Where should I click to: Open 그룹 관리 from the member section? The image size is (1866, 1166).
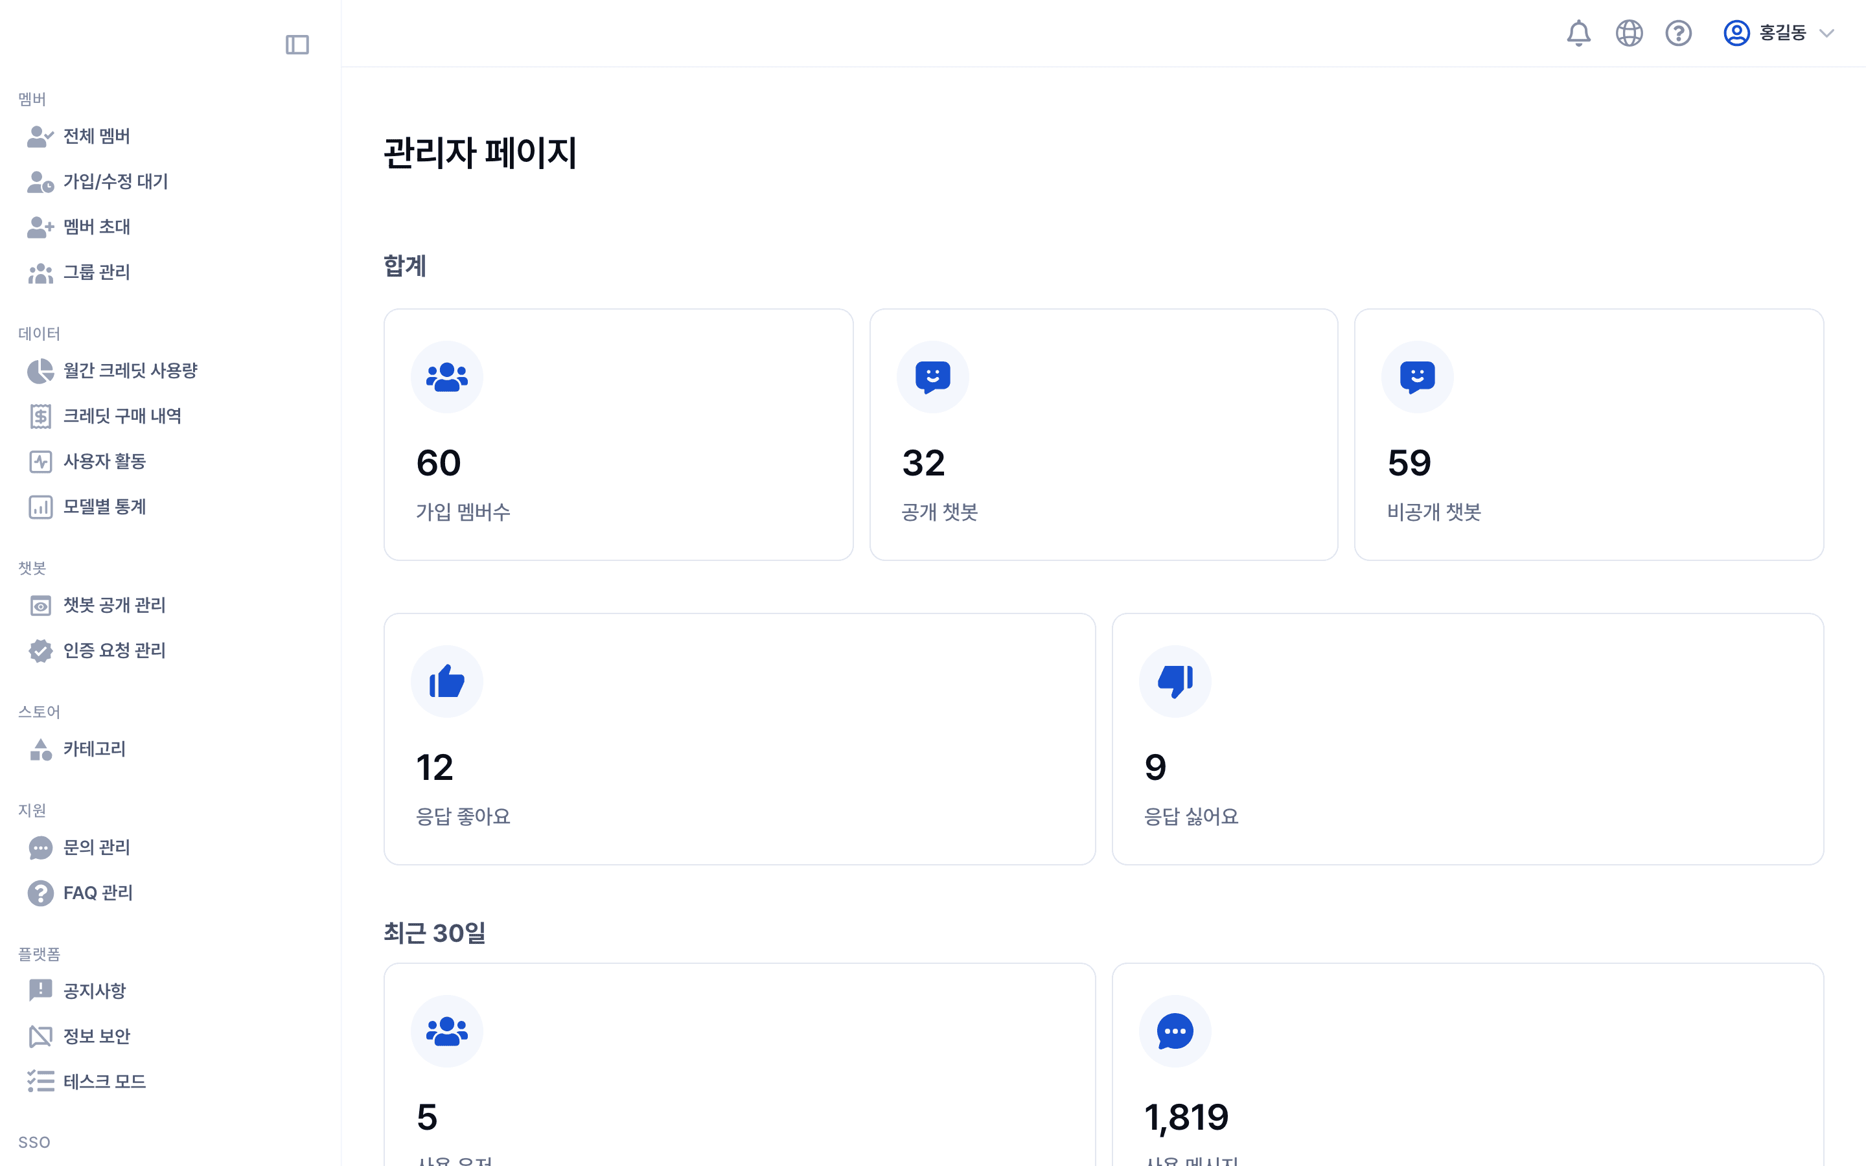point(96,272)
